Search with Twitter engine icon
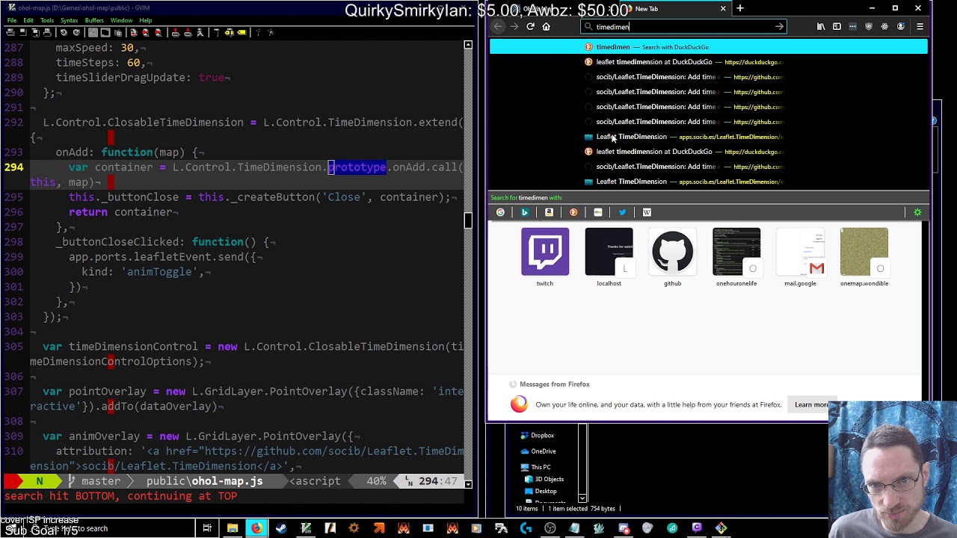957x538 pixels. pos(622,212)
